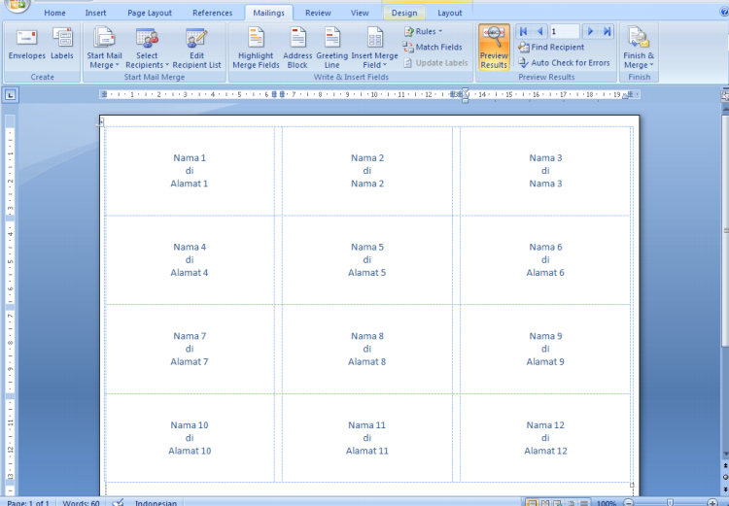Open the Labels tool

coord(62,44)
